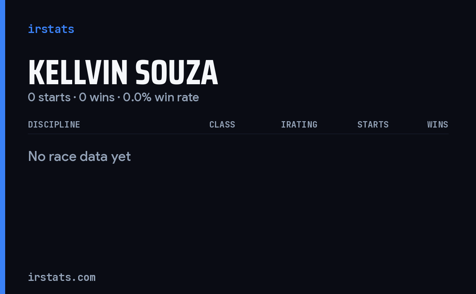Click the 0.0% percentage value
This screenshot has width=476, height=294.
coord(137,97)
